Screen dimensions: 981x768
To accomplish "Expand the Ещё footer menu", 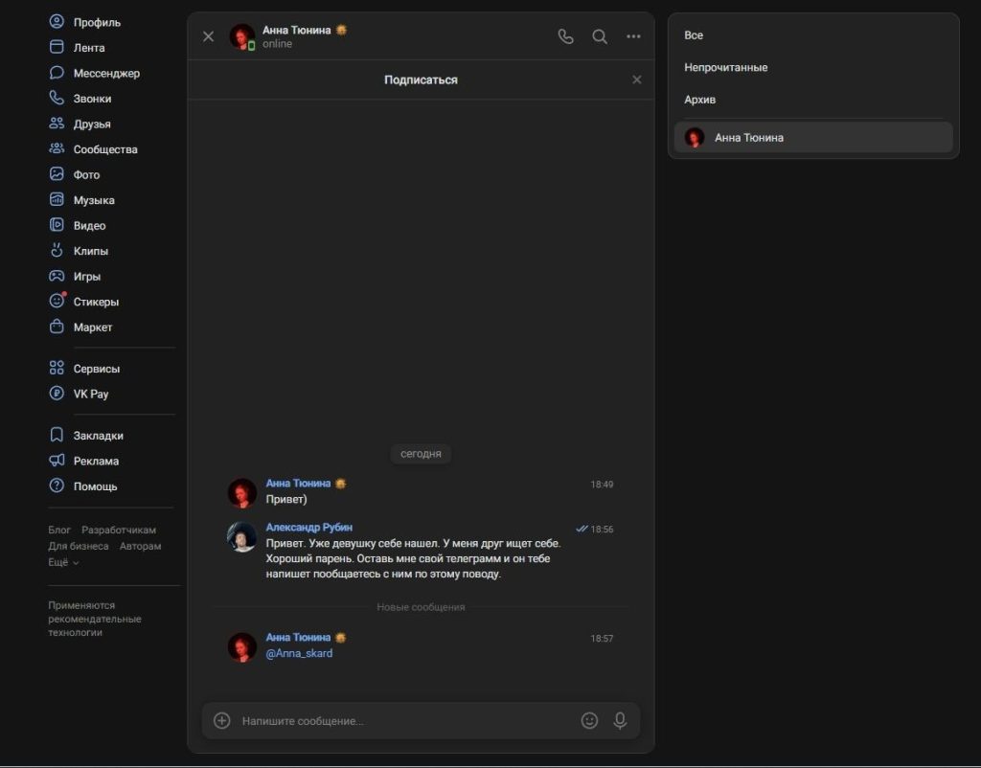I will [x=63, y=563].
